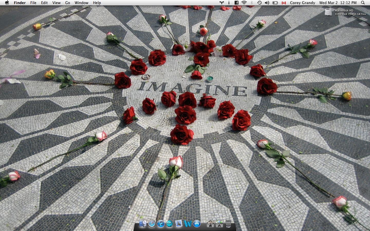Open the volume control in menu bar
Image resolution: width=370 pixels, height=231 pixels.
pos(267,3)
